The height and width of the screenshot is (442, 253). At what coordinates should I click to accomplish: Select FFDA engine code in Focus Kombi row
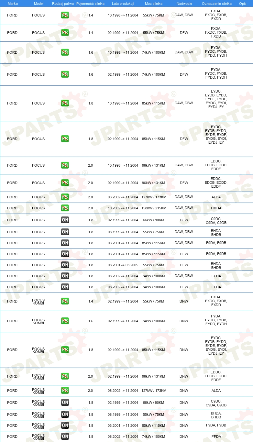point(216,436)
